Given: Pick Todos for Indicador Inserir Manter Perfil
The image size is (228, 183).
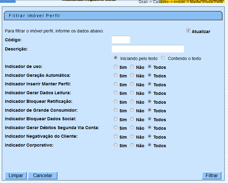Looking at the screenshot, I should pos(150,84).
